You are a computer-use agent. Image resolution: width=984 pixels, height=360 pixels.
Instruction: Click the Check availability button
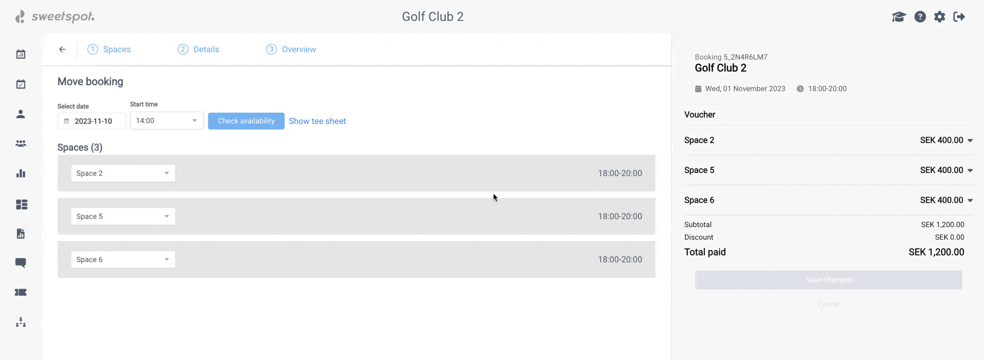(x=246, y=121)
